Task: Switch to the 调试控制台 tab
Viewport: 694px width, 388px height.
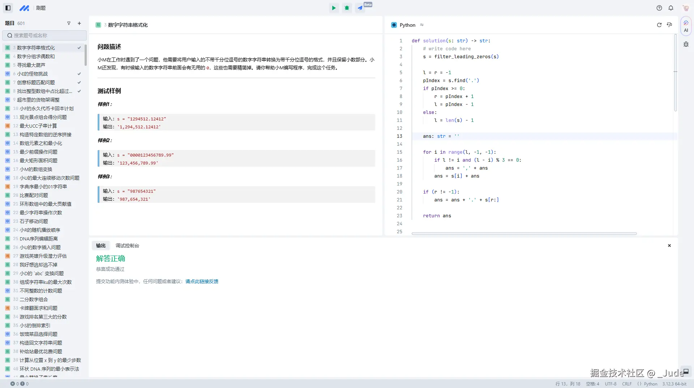Action: (127, 246)
